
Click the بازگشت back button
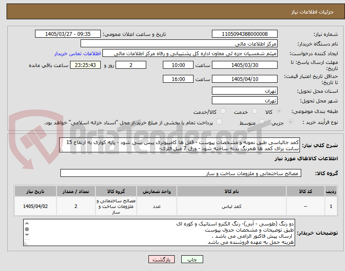pos(162,259)
